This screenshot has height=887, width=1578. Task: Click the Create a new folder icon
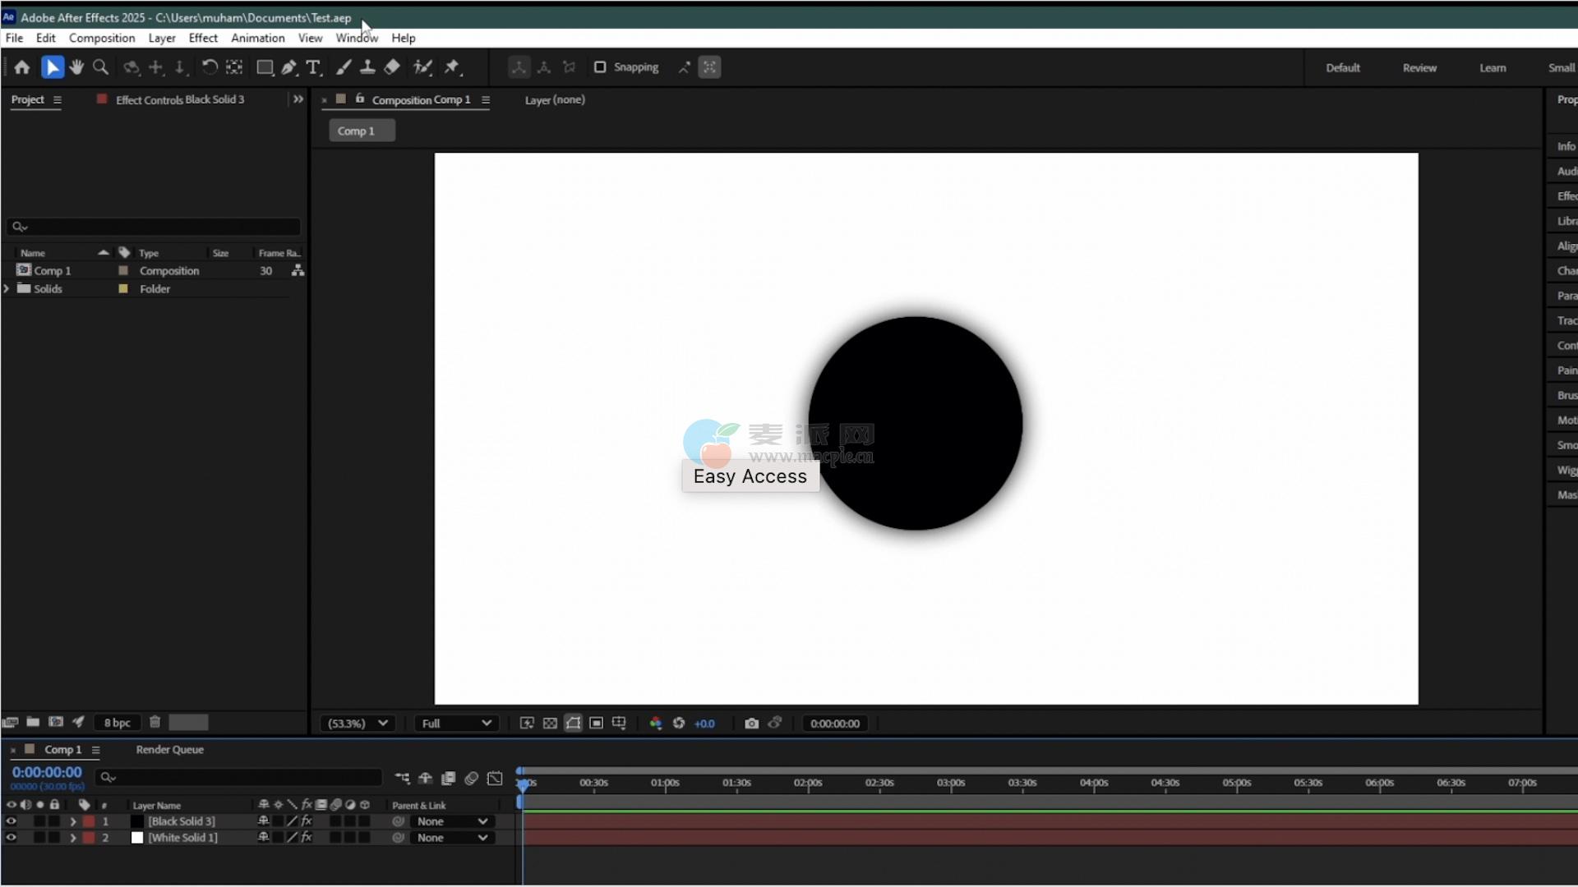[33, 722]
